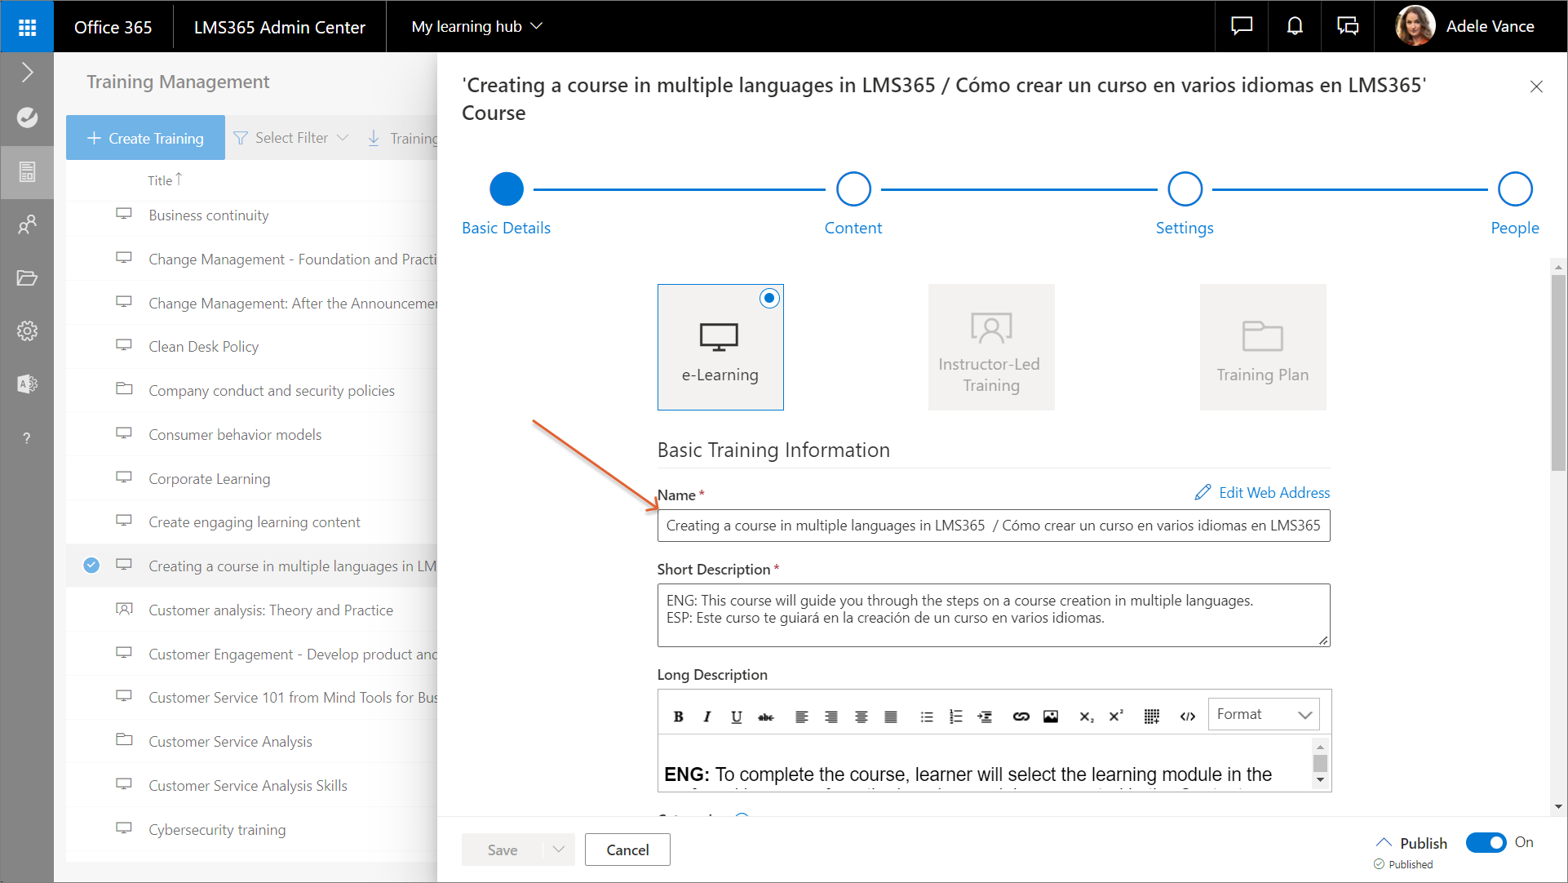This screenshot has width=1568, height=883.
Task: Open the Save button dropdown arrow
Action: tap(559, 850)
